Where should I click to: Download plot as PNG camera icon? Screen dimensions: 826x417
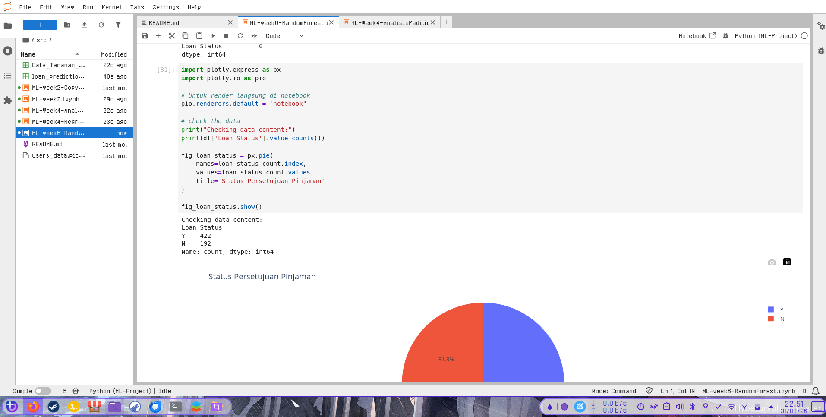[772, 262]
